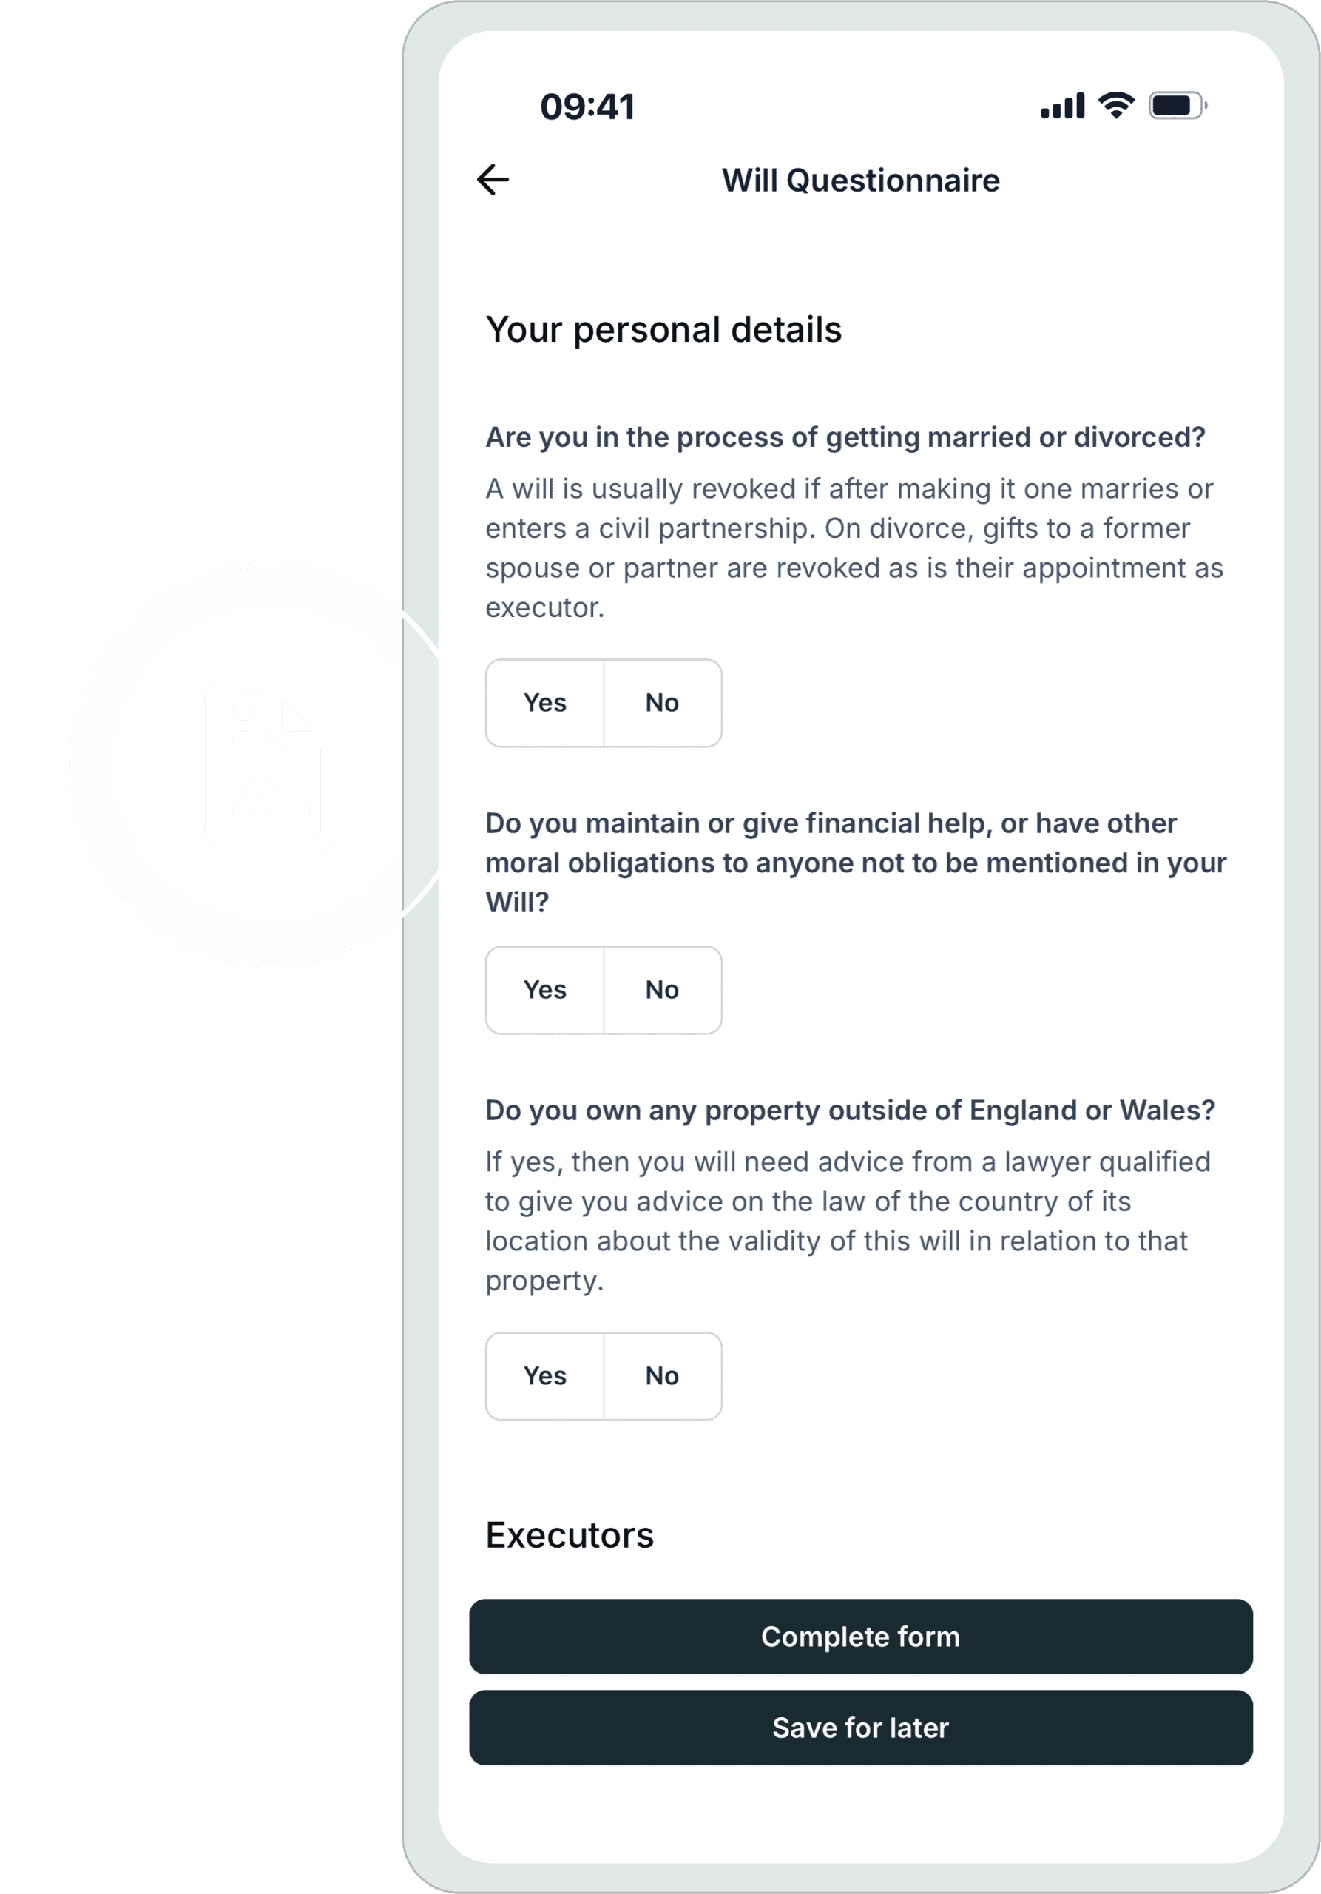Select No for the financial help question
This screenshot has width=1321, height=1894.
click(x=662, y=989)
